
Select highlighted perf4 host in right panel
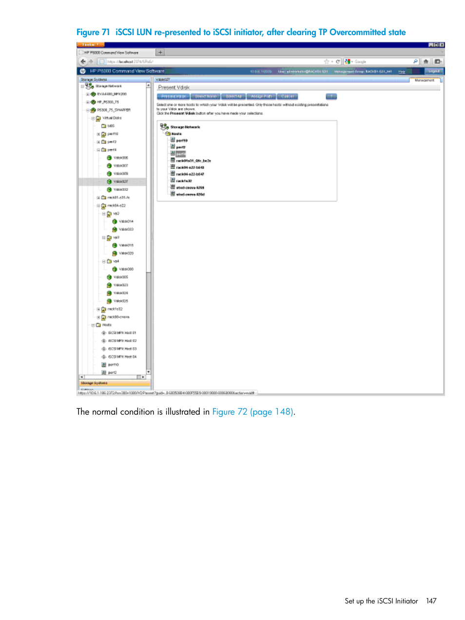tap(181, 154)
